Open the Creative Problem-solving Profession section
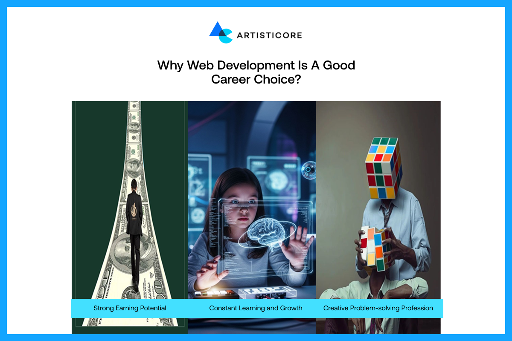The image size is (512, 341). coord(378,308)
